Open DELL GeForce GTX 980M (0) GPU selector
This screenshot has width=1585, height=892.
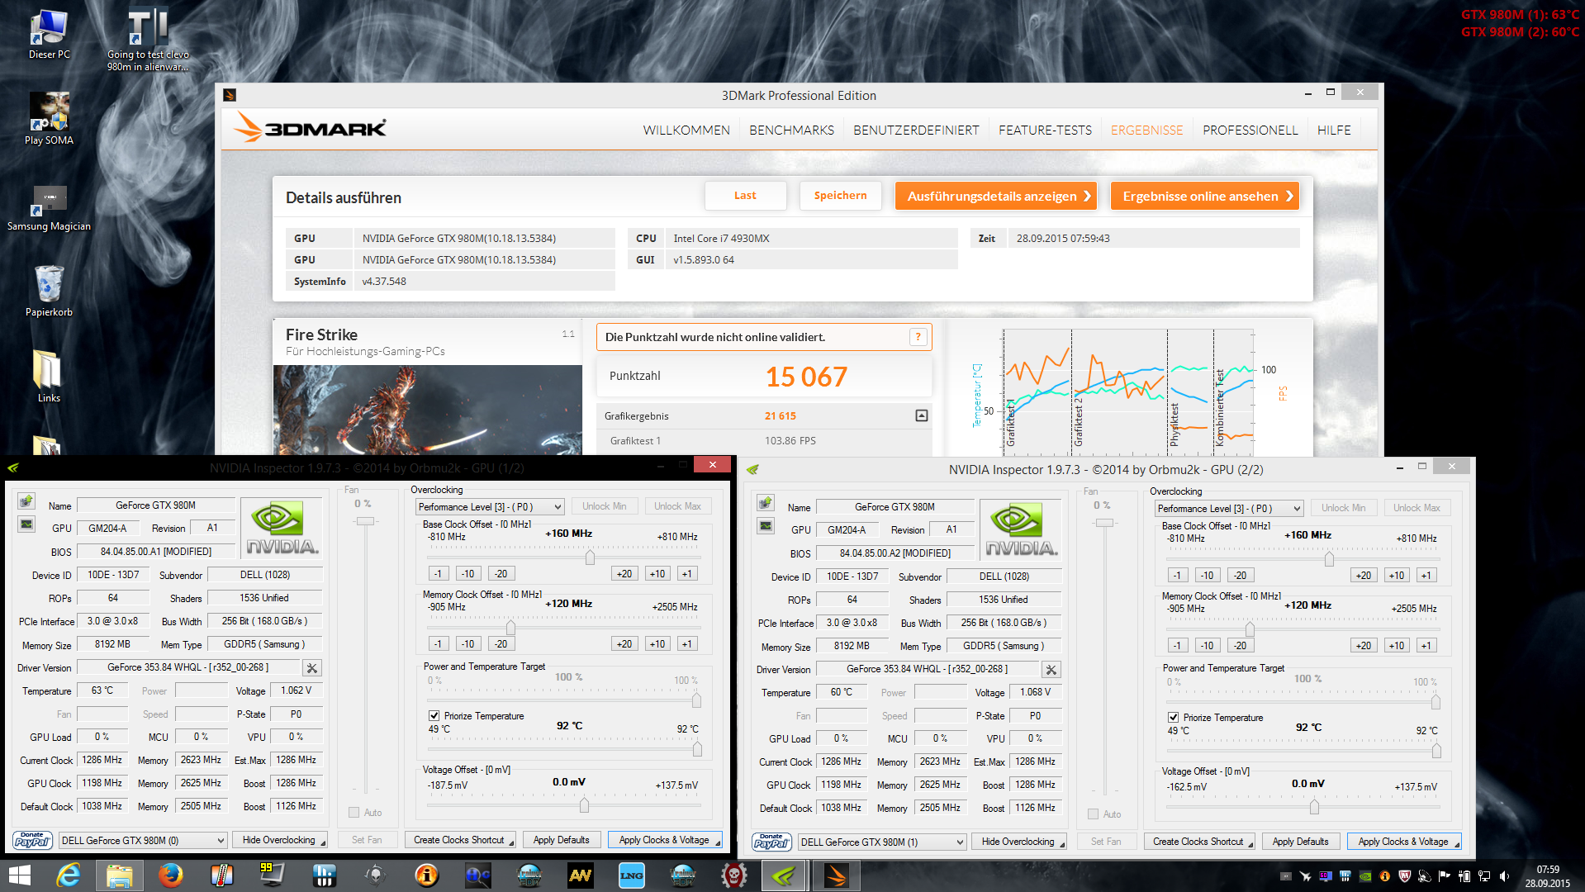pos(142,840)
